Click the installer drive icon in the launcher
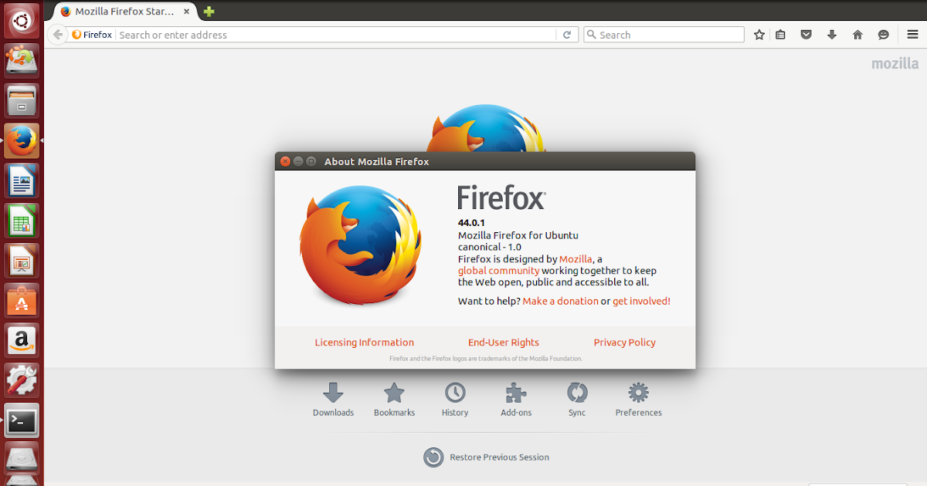927x486 pixels. point(22,61)
